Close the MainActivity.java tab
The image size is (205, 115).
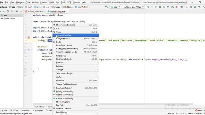pyautogui.click(x=67, y=11)
